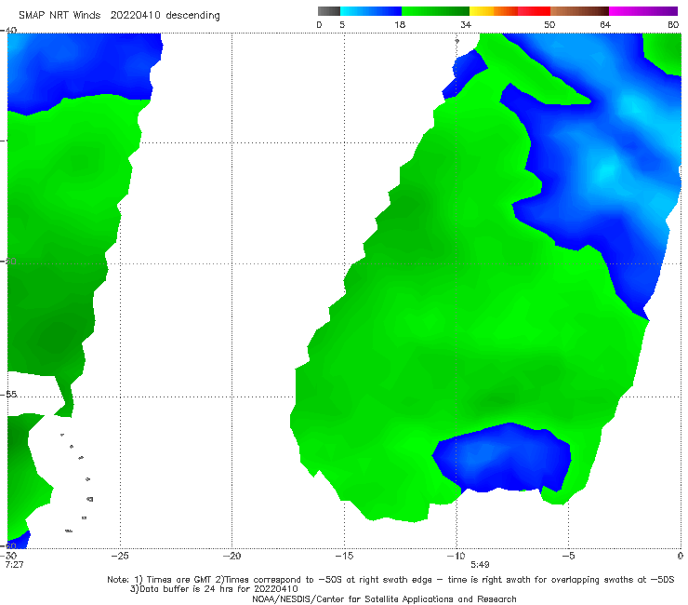688x605 pixels.
Task: Click the '5' label under the color scale
Action: point(342,24)
